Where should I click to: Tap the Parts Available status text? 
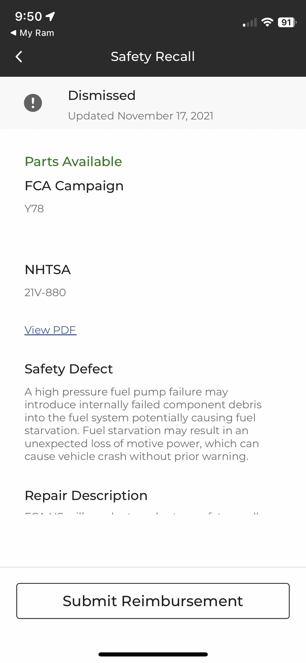pyautogui.click(x=73, y=162)
